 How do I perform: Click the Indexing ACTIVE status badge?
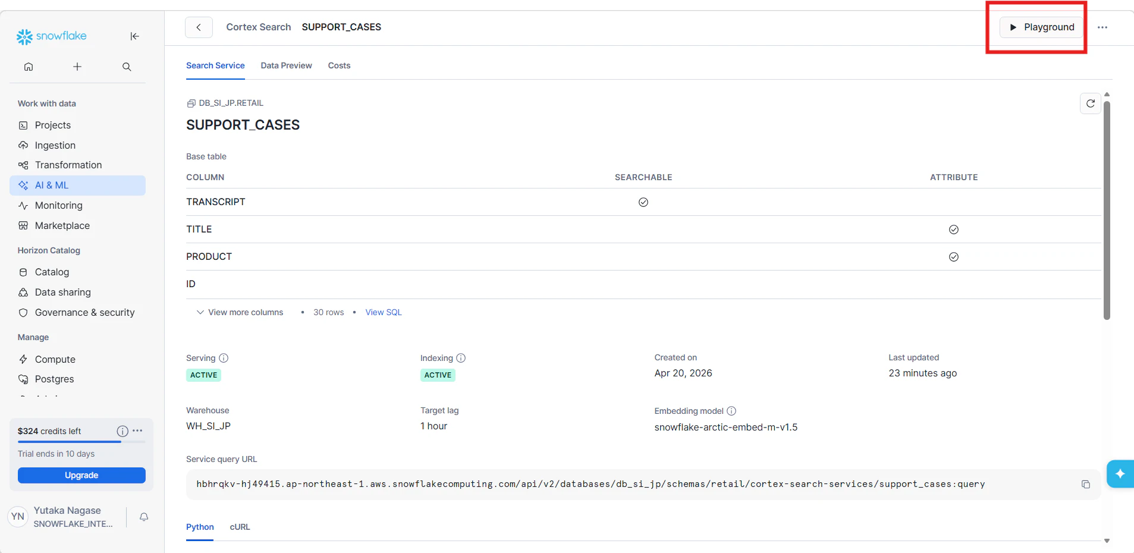438,375
